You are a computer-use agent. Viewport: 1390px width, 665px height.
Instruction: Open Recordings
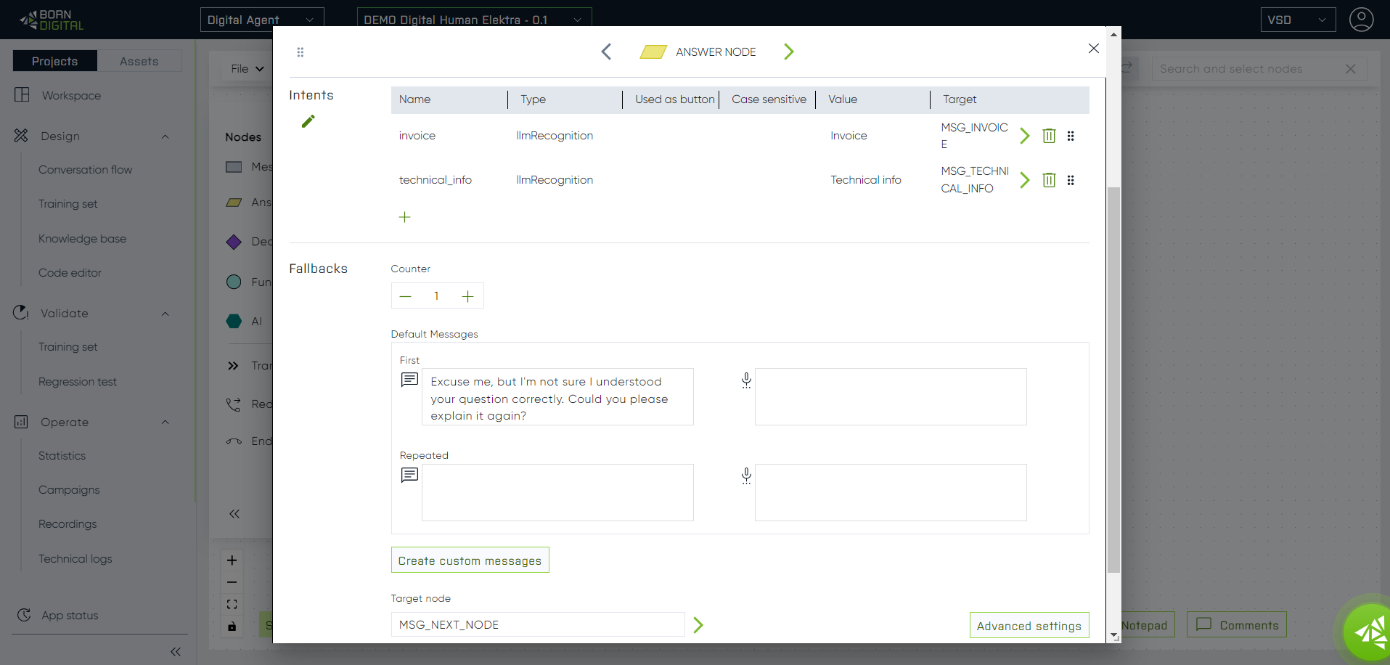[x=68, y=524]
